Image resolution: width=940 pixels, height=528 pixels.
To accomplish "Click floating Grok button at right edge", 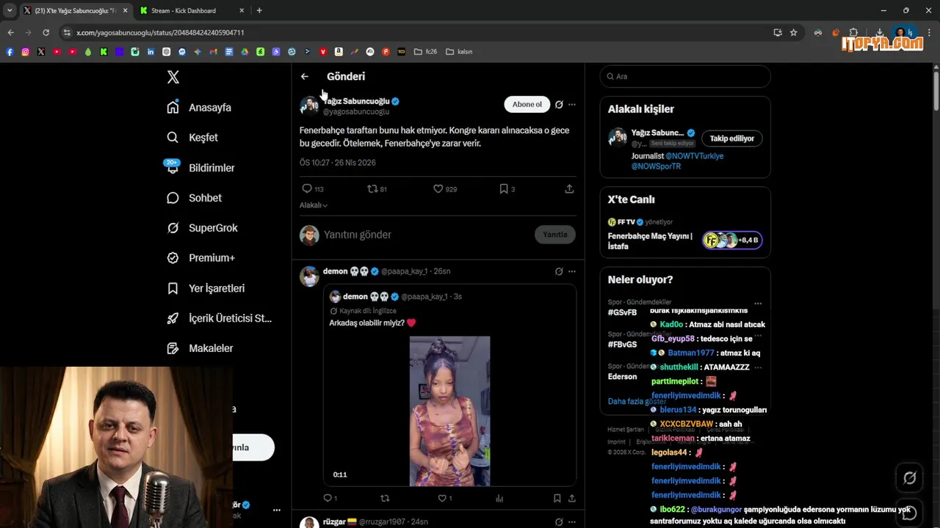I will [x=910, y=478].
